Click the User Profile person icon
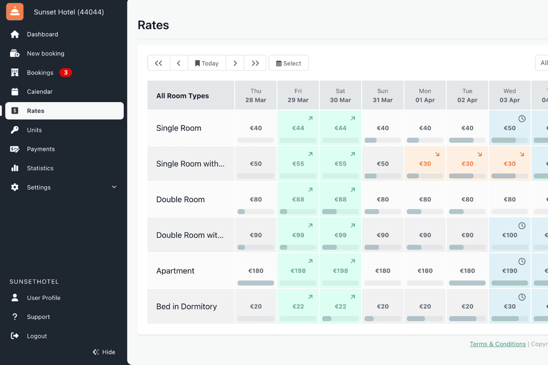Screen dimensions: 548x365 tap(15, 298)
